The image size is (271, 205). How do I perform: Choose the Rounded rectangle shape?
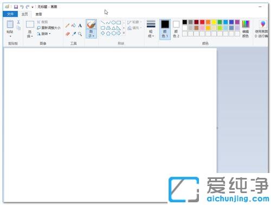[x=103, y=28]
